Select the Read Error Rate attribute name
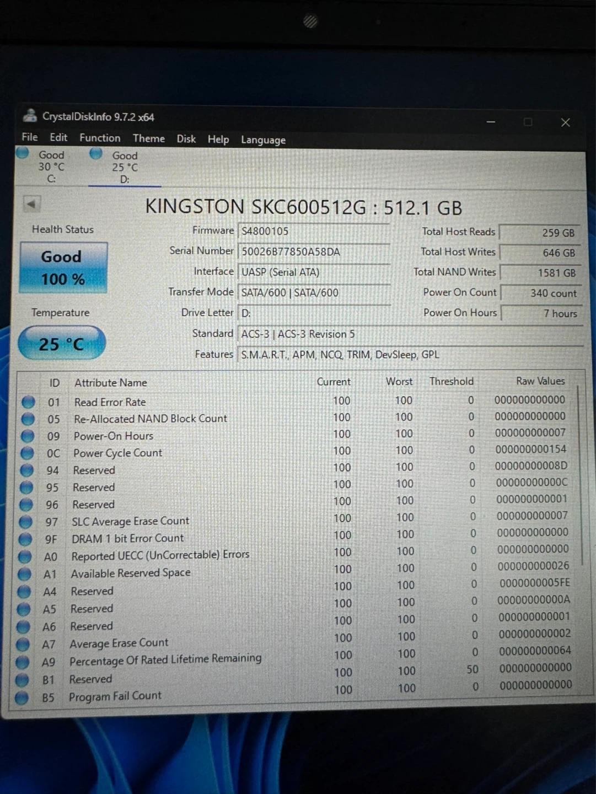The height and width of the screenshot is (794, 596). tap(110, 402)
